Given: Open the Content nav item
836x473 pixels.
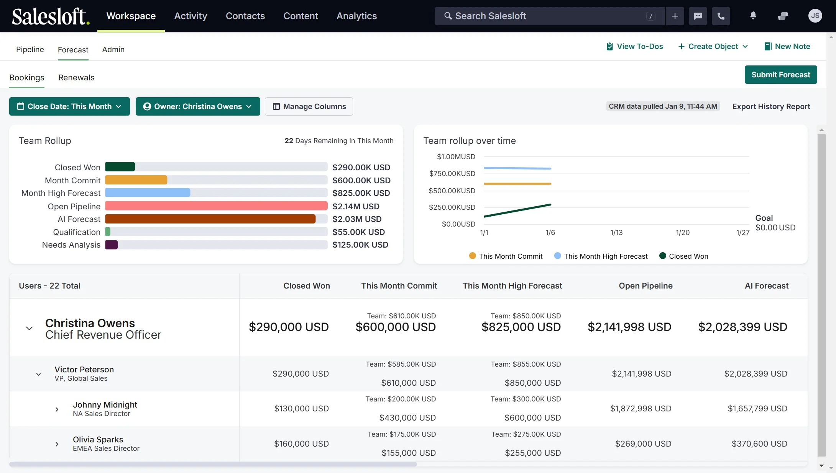Looking at the screenshot, I should (x=301, y=16).
